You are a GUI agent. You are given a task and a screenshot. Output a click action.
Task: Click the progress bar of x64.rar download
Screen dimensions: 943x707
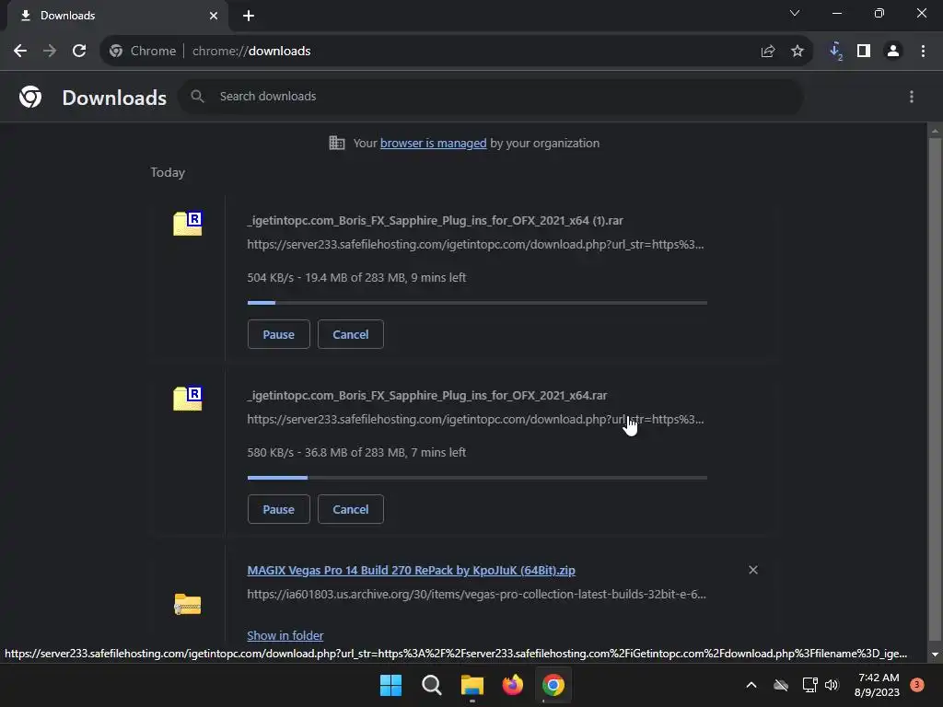[477, 478]
